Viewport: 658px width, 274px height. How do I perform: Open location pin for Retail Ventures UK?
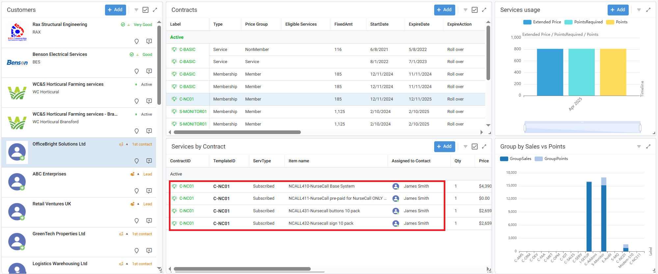tap(137, 221)
